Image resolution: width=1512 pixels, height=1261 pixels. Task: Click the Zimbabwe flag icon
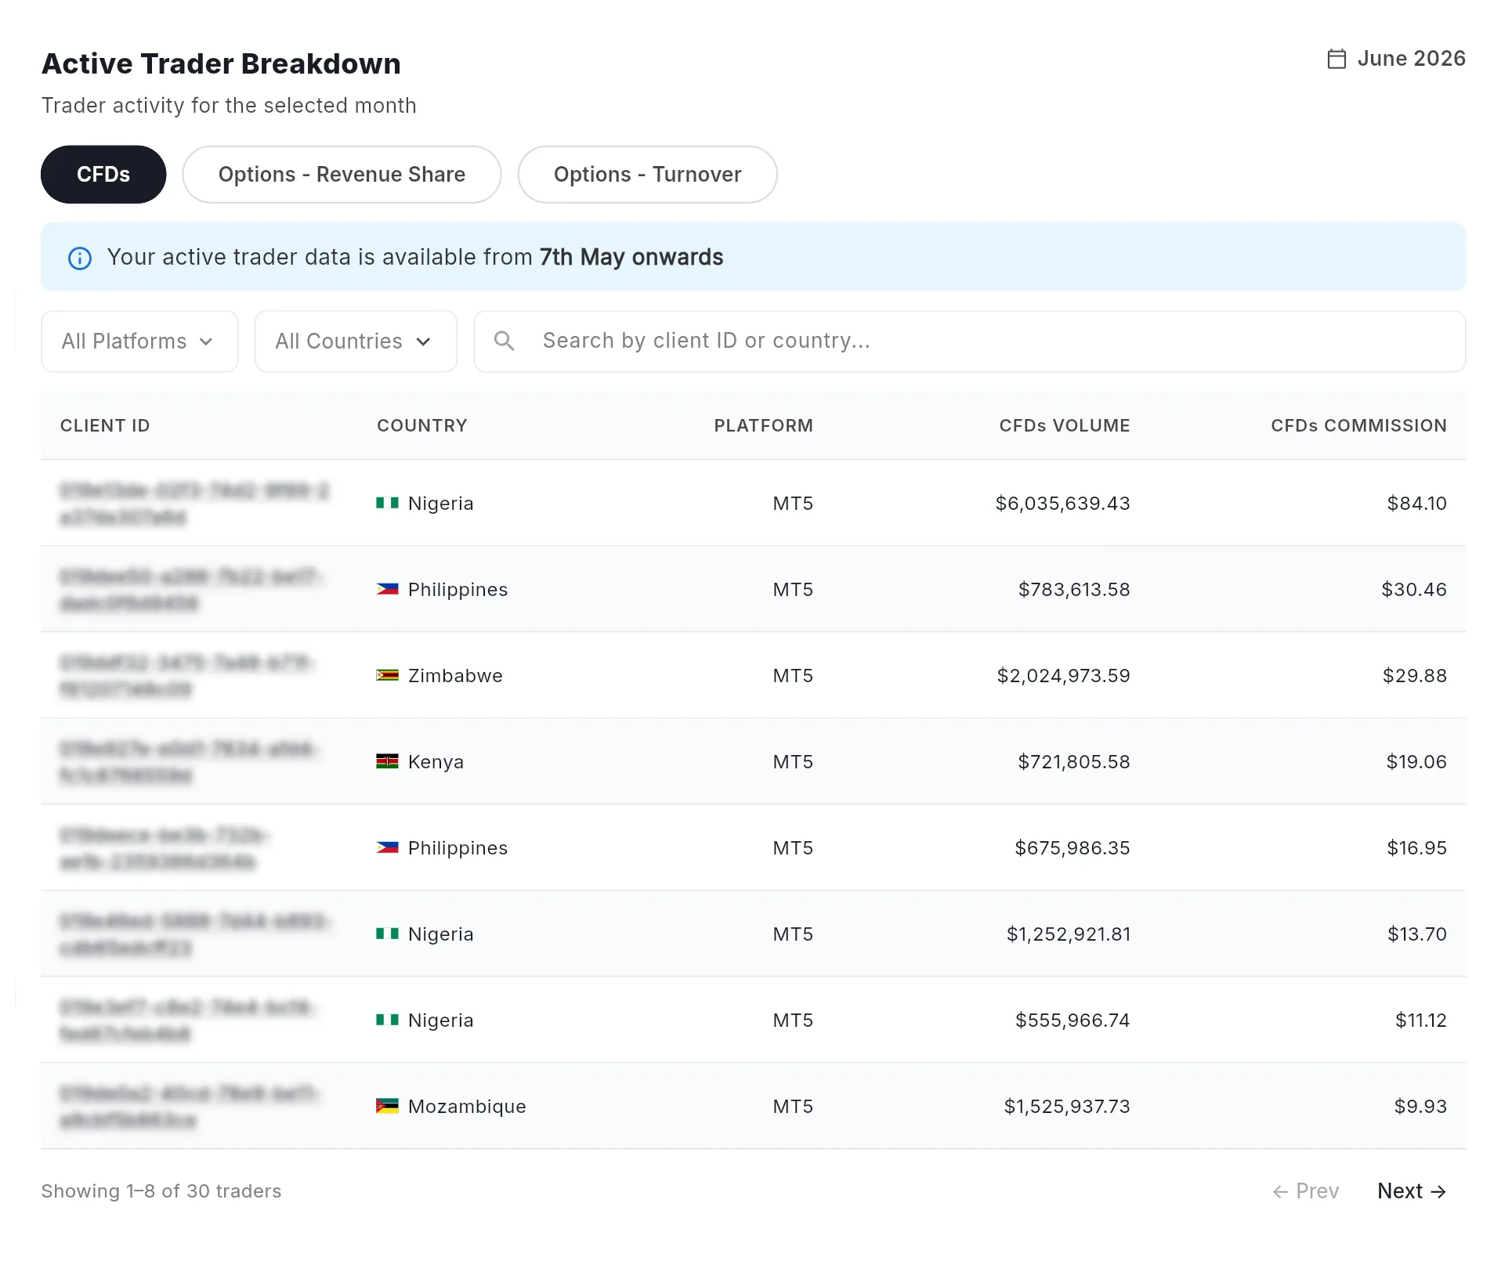click(x=387, y=675)
